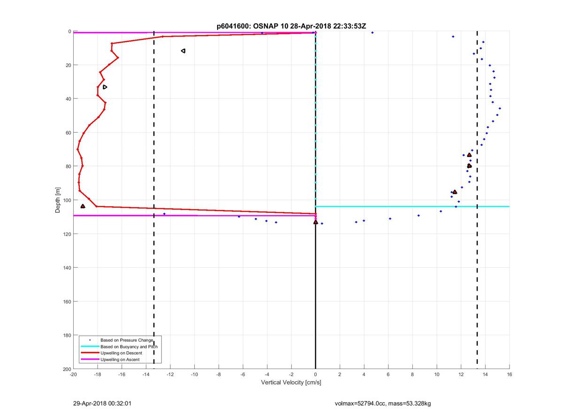Click the x-axis tick label '12'
This screenshot has width=563, height=415.
click(461, 375)
